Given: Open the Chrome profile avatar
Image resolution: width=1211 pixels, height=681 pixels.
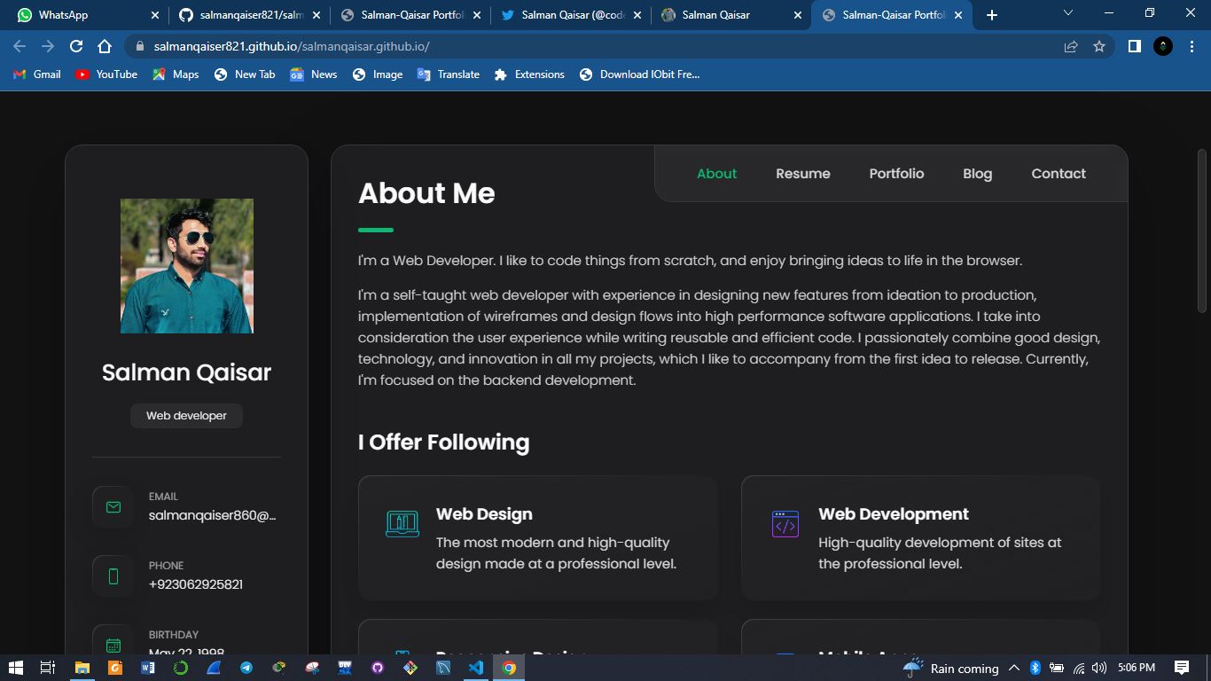Looking at the screenshot, I should pyautogui.click(x=1163, y=46).
